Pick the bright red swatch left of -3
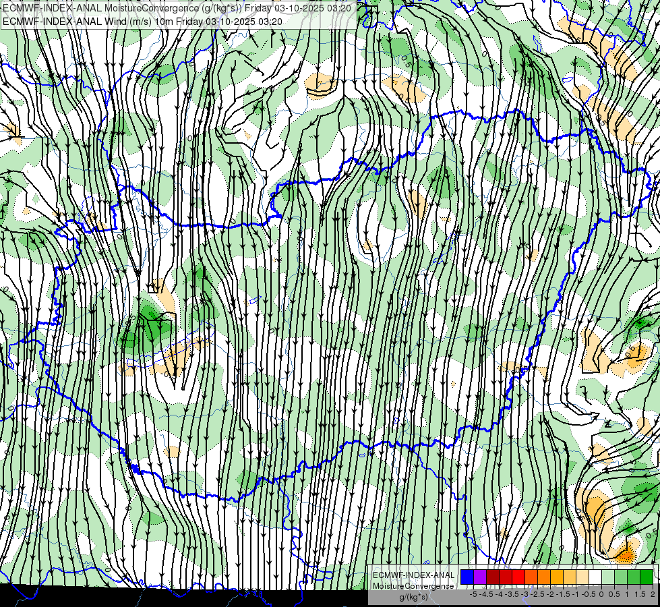 (518, 577)
